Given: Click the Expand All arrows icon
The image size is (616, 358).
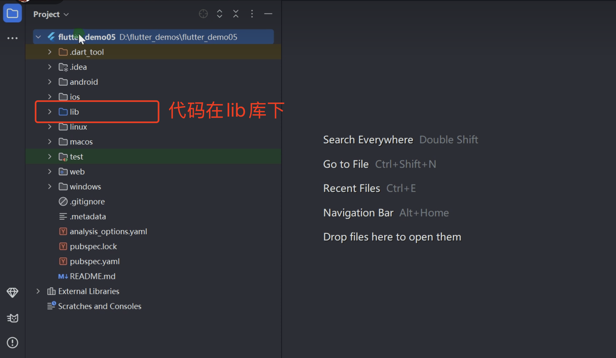Looking at the screenshot, I should click(219, 14).
